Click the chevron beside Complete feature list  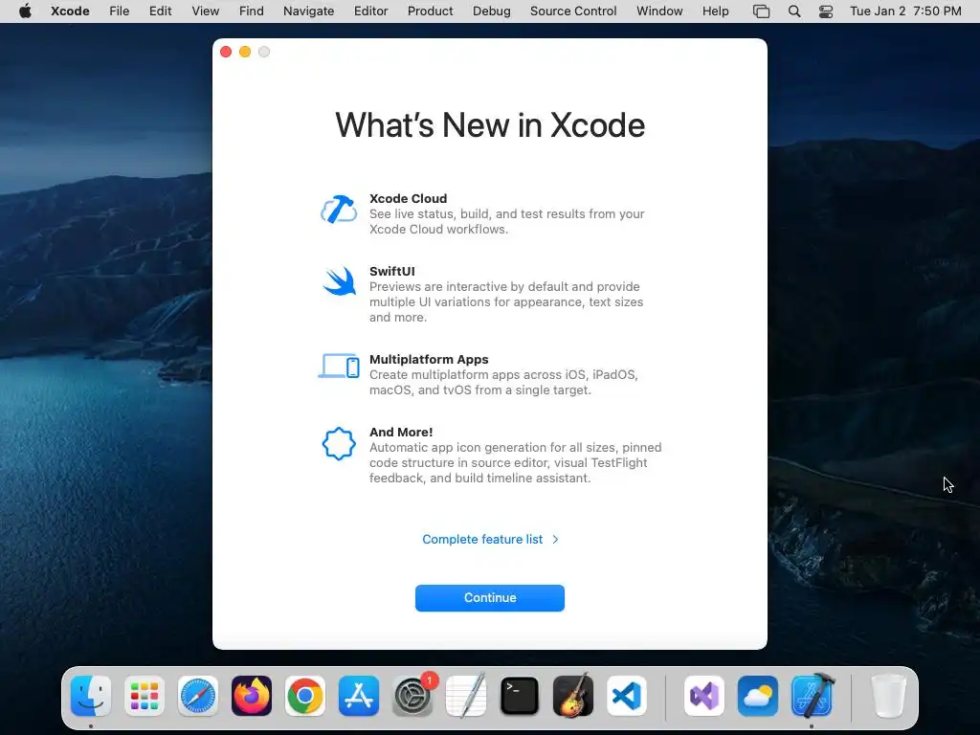(x=555, y=540)
